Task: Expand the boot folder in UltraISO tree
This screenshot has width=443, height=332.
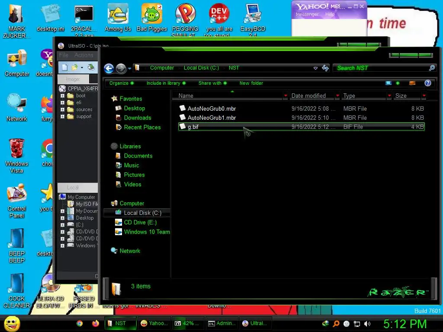Action: tap(62, 96)
